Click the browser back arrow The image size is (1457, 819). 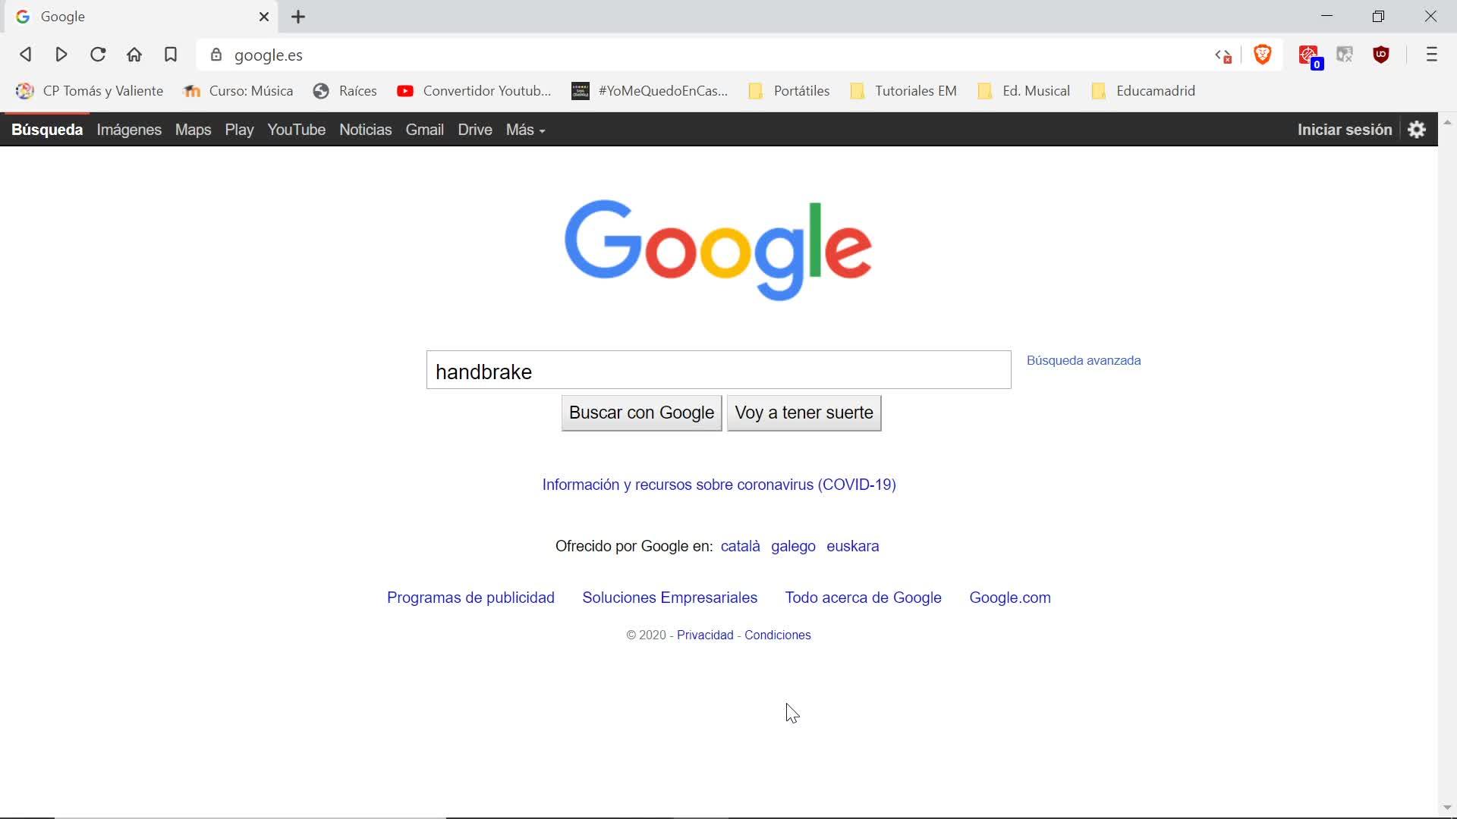point(25,55)
